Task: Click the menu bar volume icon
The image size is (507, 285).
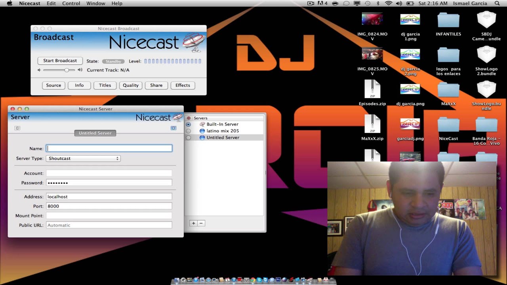Action: tap(399, 3)
